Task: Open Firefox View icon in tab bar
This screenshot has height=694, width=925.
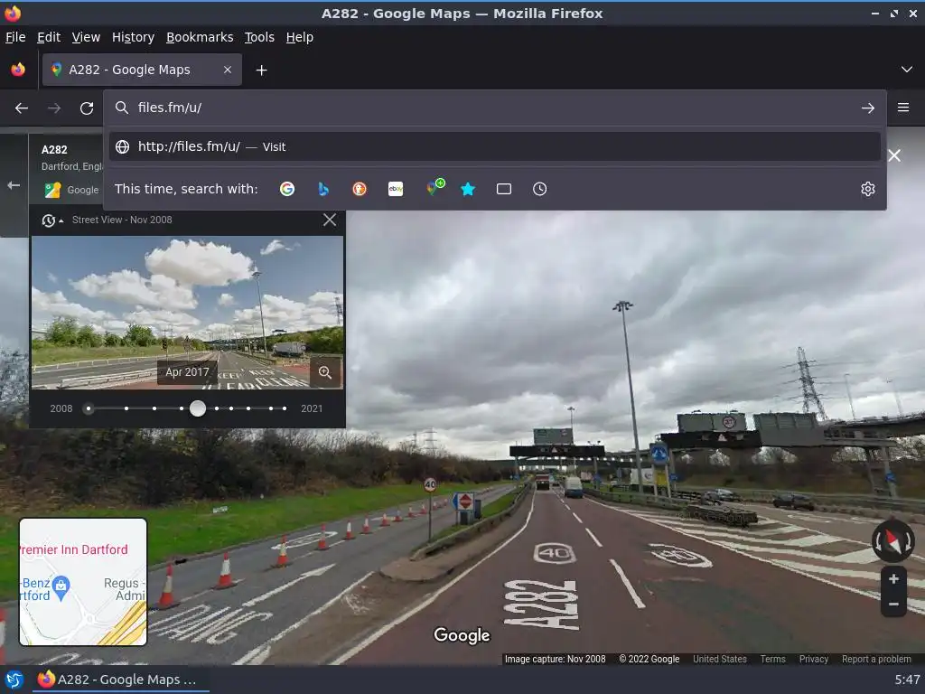Action: 18,70
